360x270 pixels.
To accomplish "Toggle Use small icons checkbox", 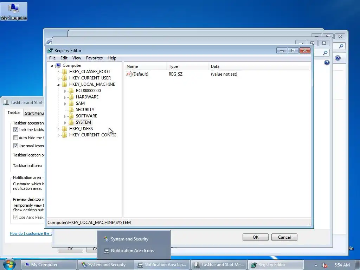I will click(15, 146).
